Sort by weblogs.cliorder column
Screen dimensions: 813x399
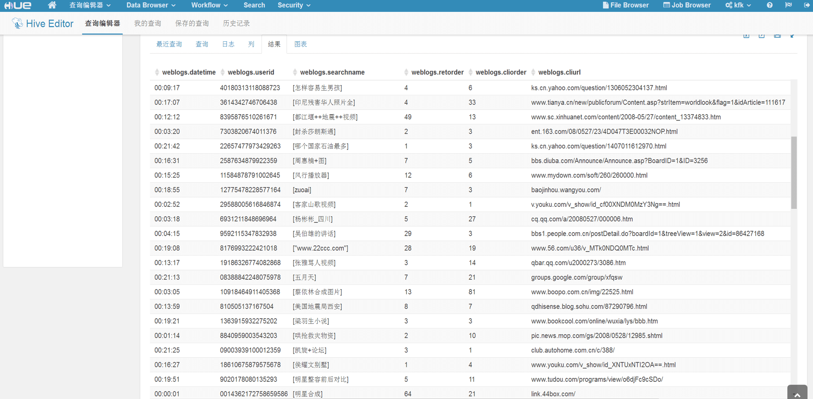(497, 72)
